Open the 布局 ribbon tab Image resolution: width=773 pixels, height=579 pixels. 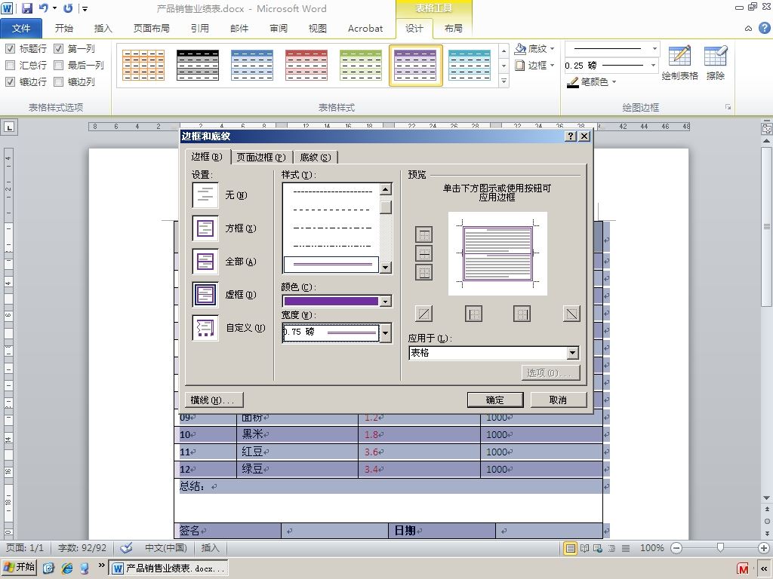point(454,28)
